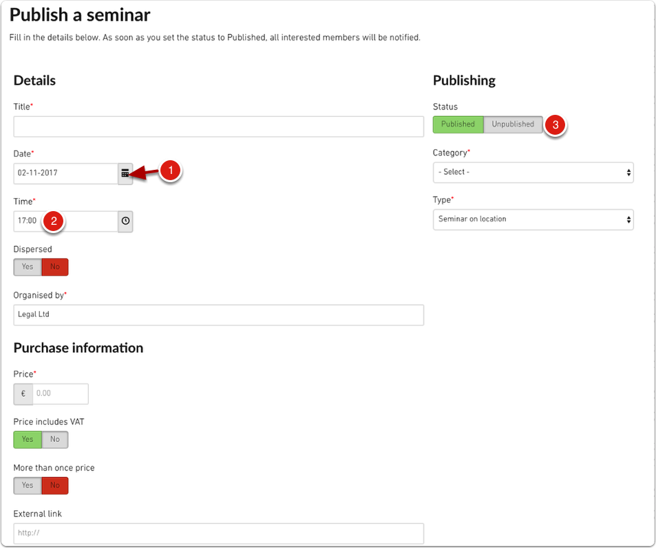The height and width of the screenshot is (548, 656).
Task: Select No for Dispersed
Action: pos(55,267)
